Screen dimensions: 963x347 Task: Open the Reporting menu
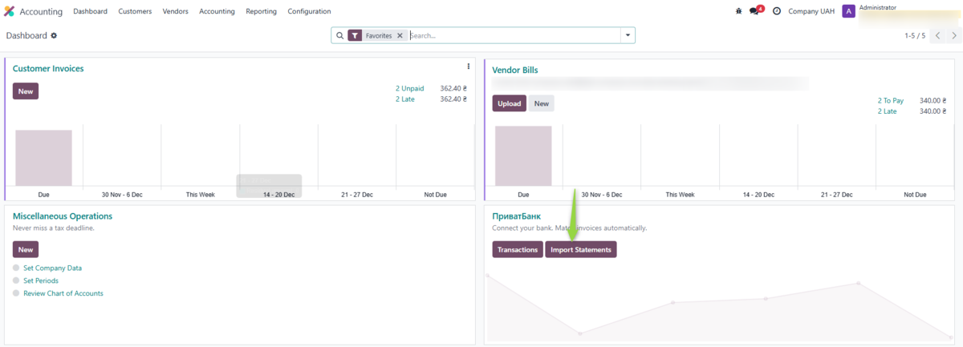tap(261, 11)
